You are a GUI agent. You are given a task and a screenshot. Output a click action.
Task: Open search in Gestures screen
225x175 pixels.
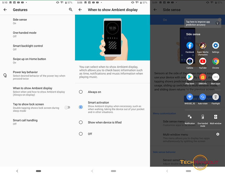pos(71,10)
